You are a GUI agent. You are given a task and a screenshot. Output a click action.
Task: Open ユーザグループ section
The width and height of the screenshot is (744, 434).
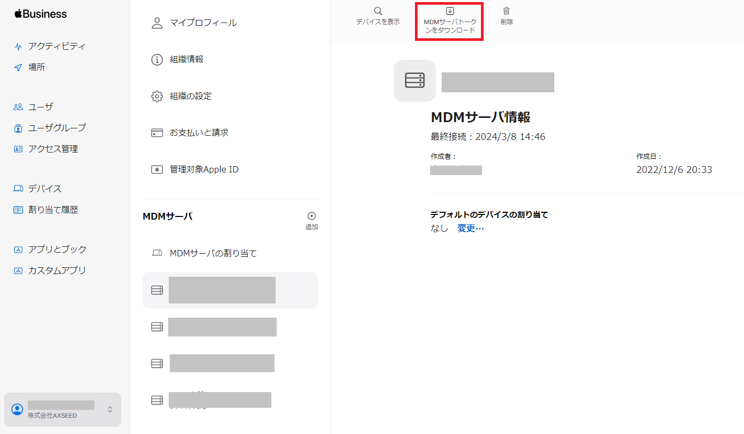(x=57, y=128)
